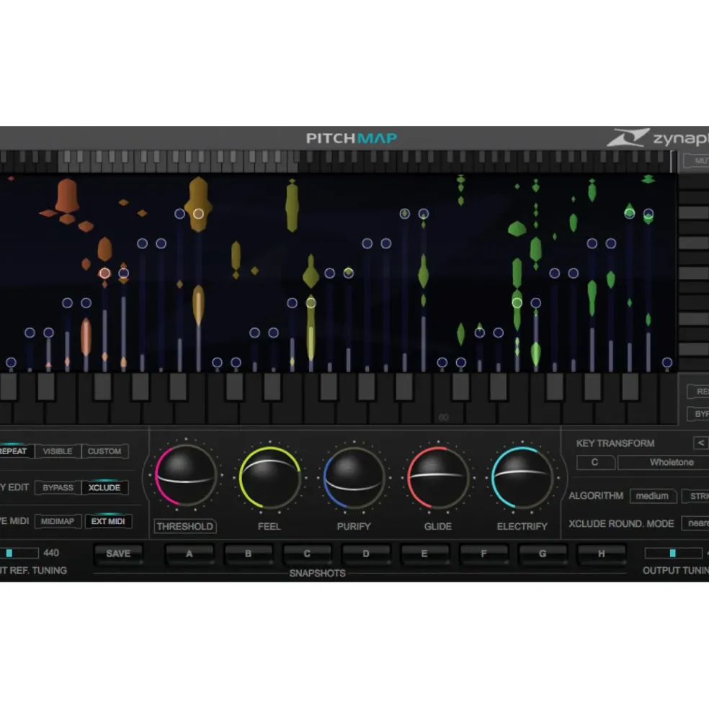Viewport: 709px width, 709px height.
Task: Recall snapshot C
Action: pyautogui.click(x=307, y=554)
